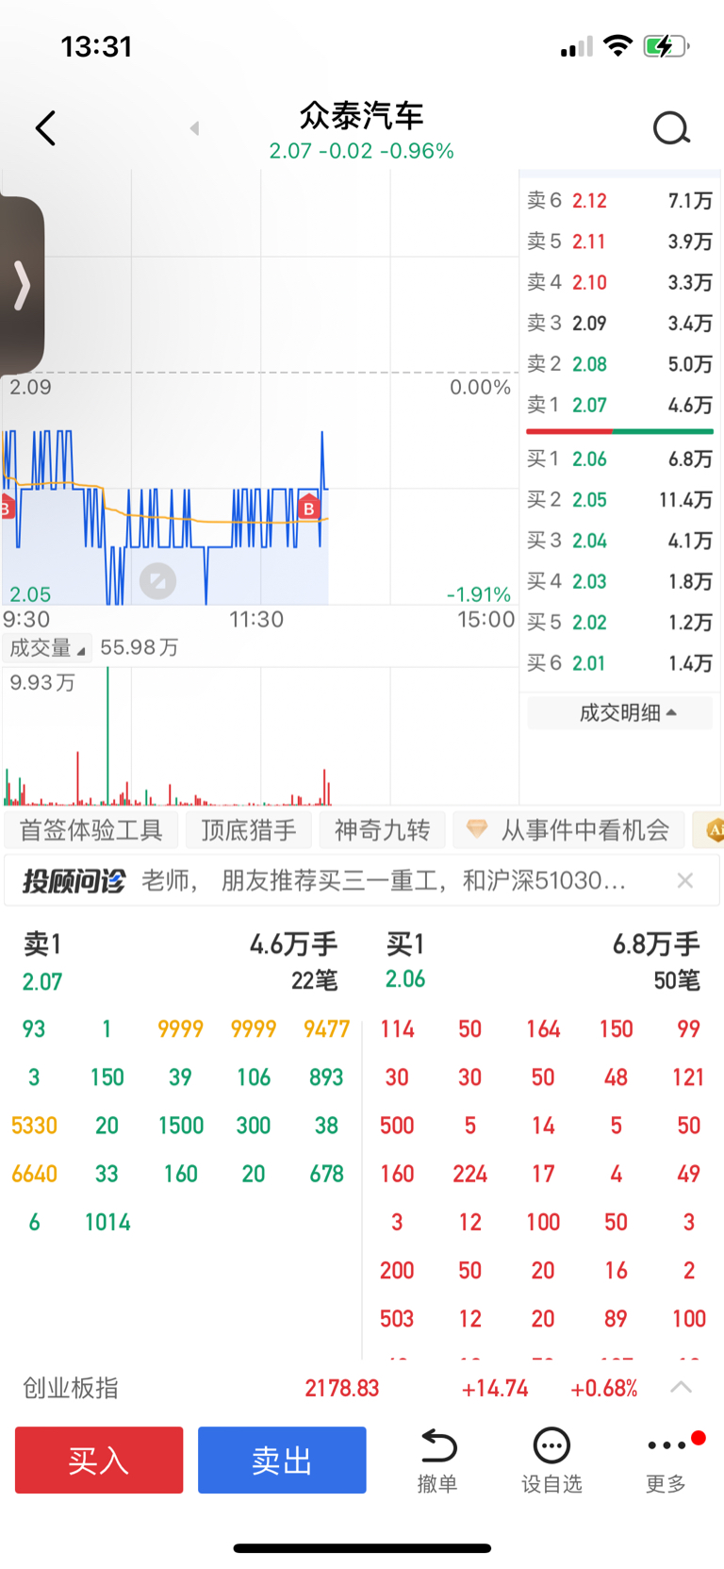This screenshot has height=1569, width=724.
Task: Select 卖2 price 2.08 row
Action: tap(619, 364)
